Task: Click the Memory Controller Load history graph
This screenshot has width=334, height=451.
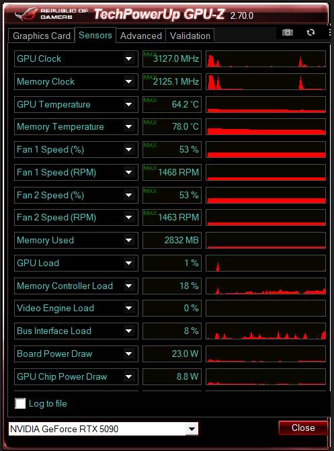Action: click(266, 286)
